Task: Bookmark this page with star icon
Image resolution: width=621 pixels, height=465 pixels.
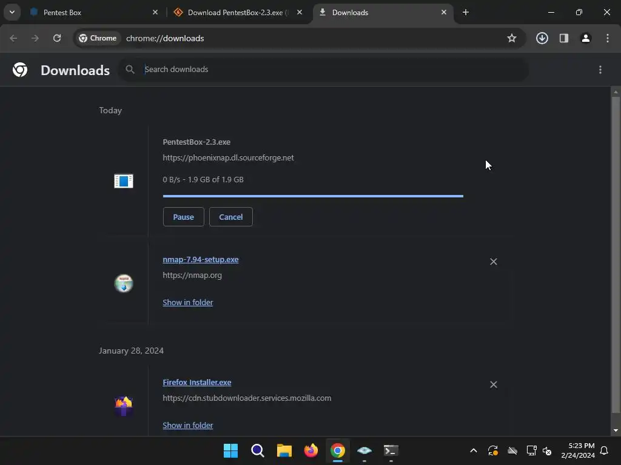Action: [512, 38]
